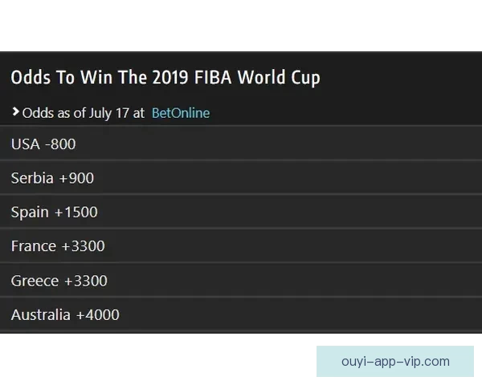Select the USA team name

point(25,144)
